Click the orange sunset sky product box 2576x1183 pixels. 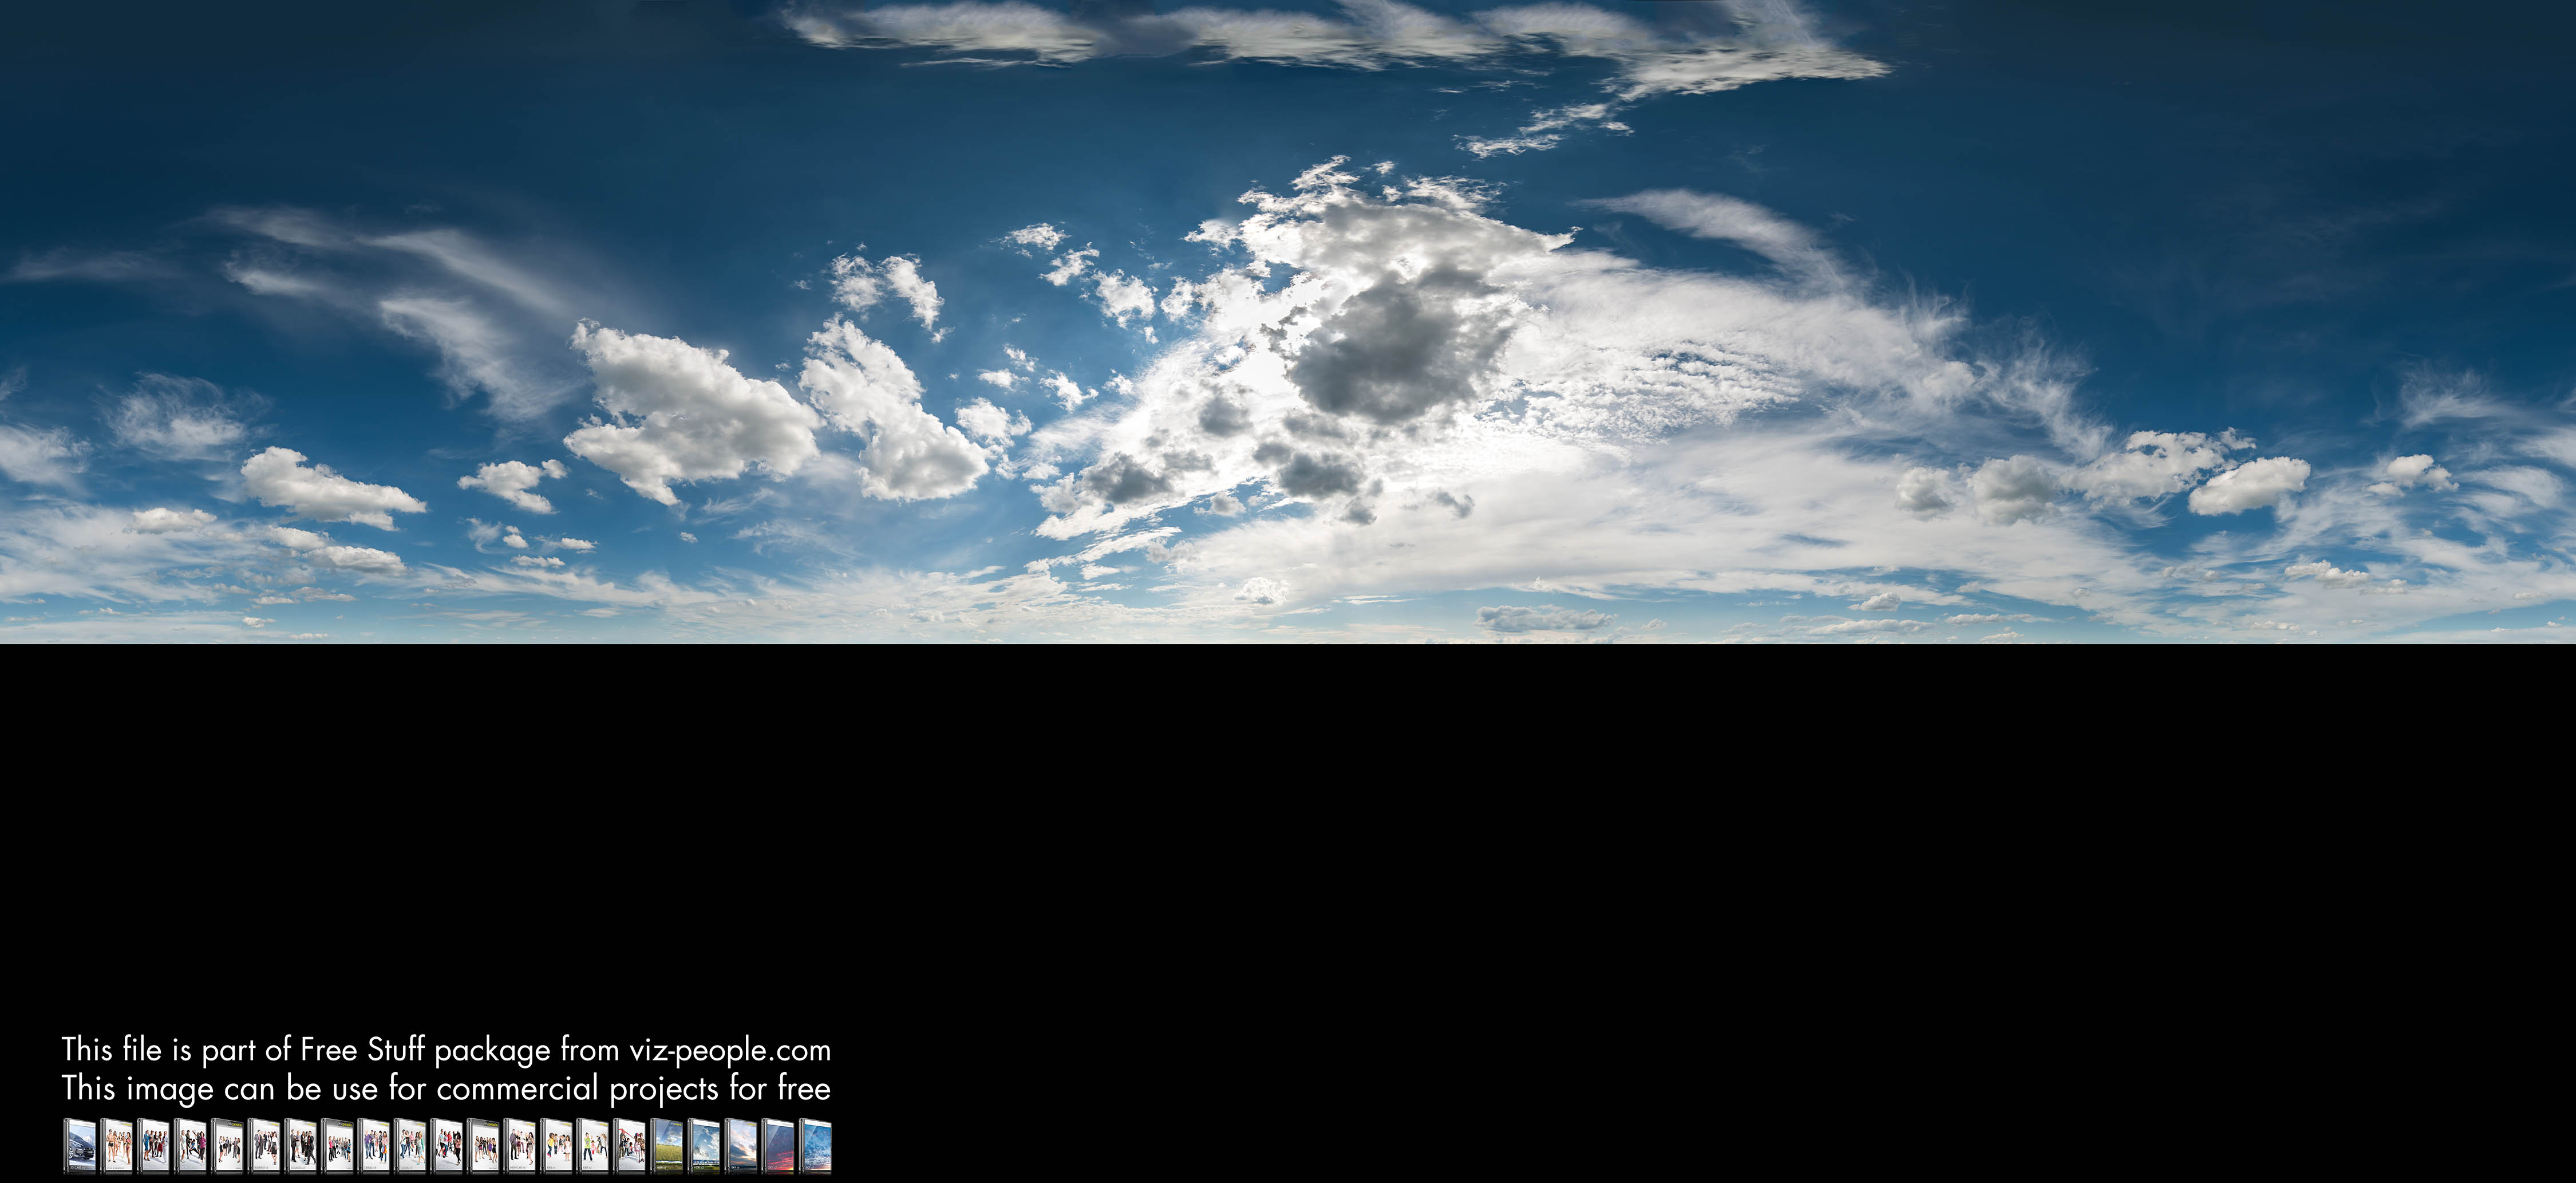(742, 1145)
